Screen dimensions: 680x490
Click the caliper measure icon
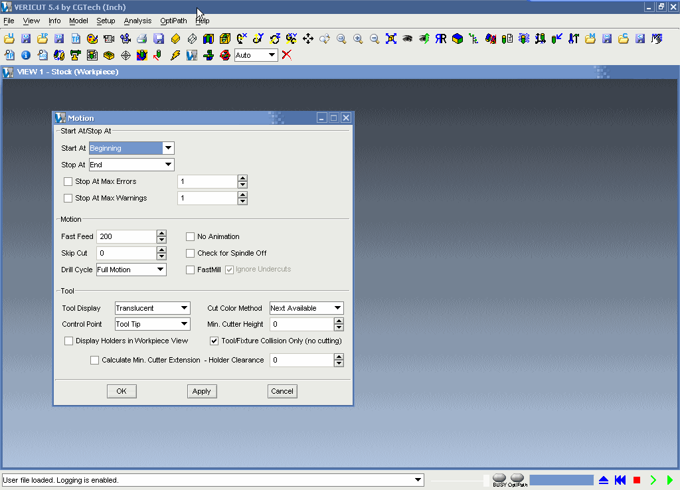[x=76, y=55]
